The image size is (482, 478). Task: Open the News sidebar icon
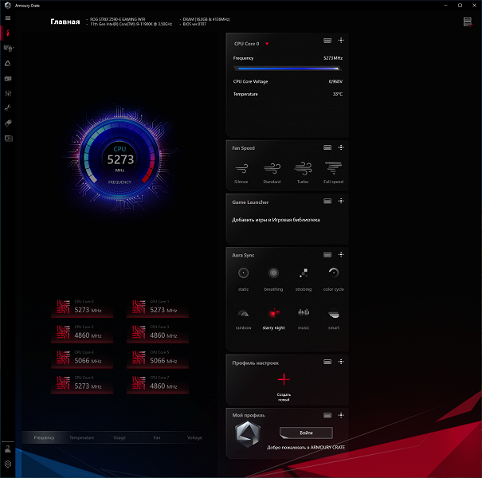[x=8, y=139]
